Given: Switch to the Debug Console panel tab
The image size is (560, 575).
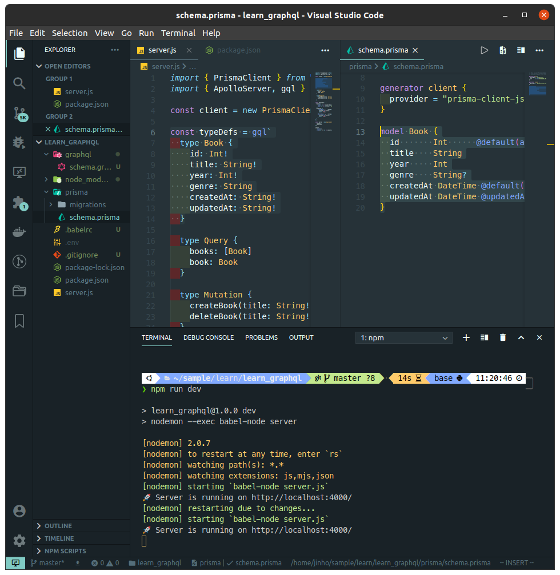Looking at the screenshot, I should coord(209,337).
